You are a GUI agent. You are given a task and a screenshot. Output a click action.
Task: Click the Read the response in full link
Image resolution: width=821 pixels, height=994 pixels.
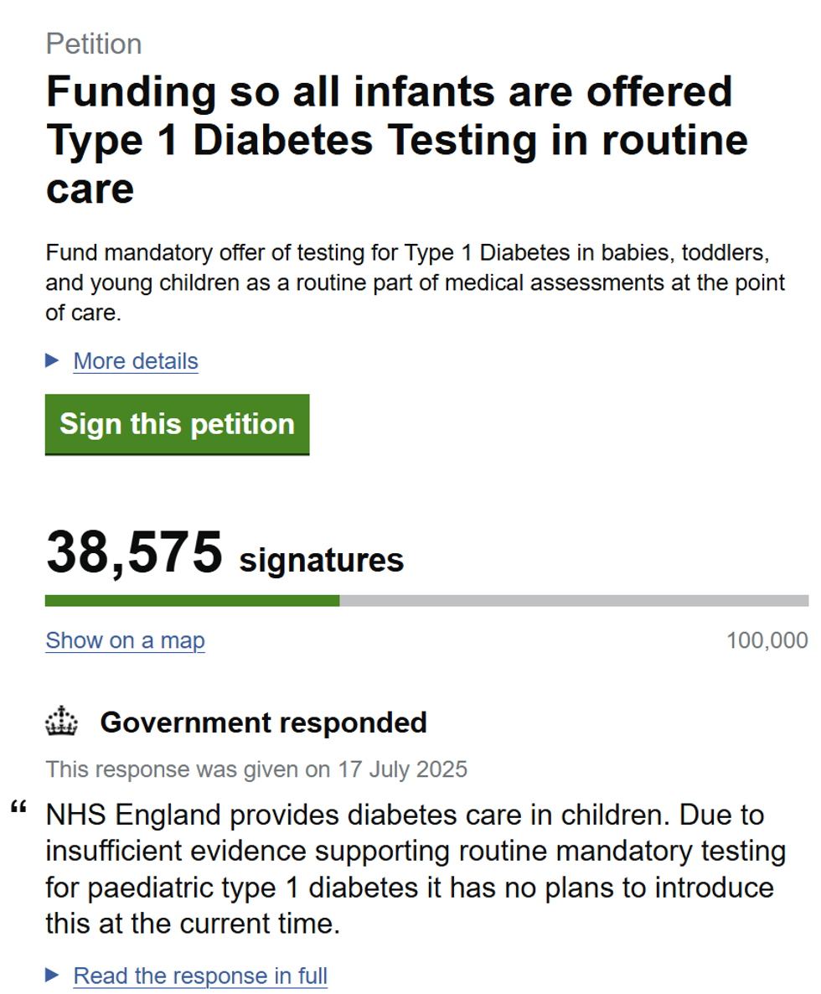point(200,976)
